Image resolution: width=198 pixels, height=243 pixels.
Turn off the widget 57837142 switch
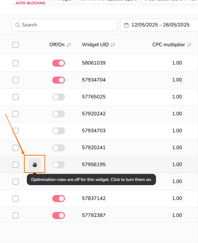(59, 198)
